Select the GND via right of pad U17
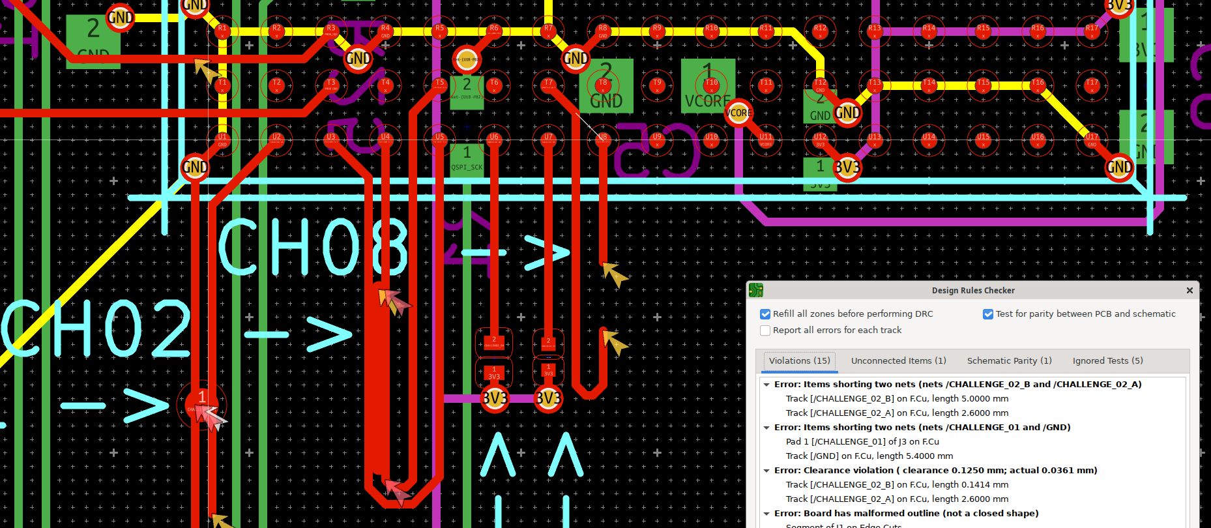The width and height of the screenshot is (1211, 528). [1118, 168]
